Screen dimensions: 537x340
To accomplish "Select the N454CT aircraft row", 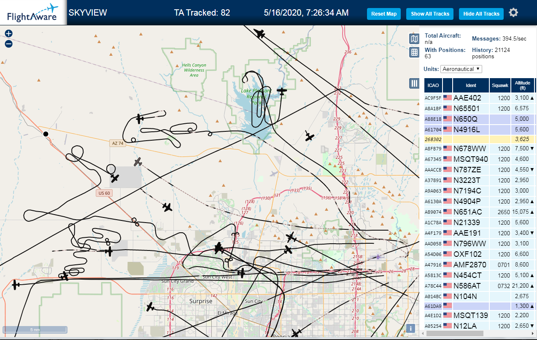I will 480,275.
